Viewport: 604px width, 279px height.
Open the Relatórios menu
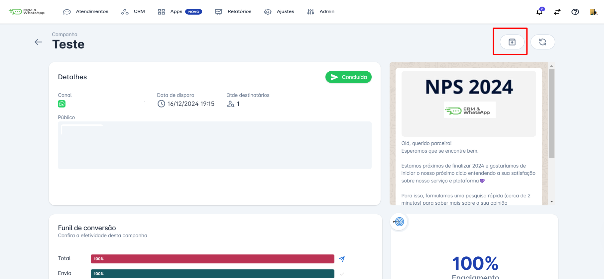(233, 12)
